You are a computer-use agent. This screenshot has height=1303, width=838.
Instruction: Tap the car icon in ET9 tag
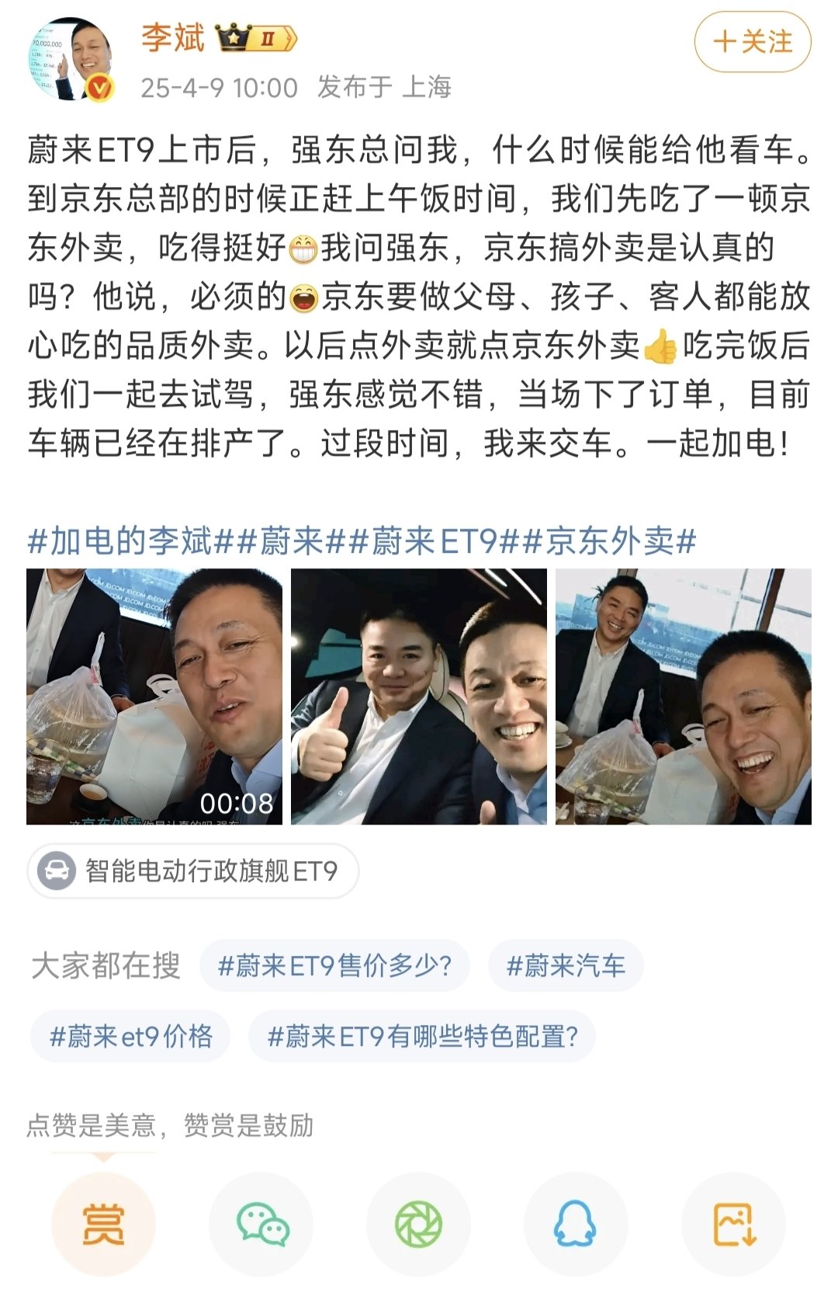[56, 871]
